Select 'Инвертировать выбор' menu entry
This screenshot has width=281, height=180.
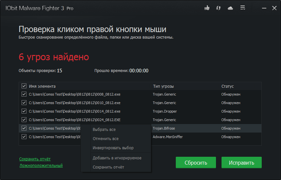tap(113, 148)
